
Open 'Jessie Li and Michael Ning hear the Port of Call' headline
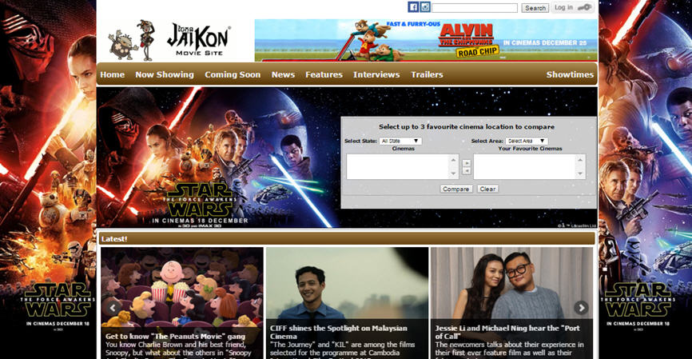pos(507,332)
